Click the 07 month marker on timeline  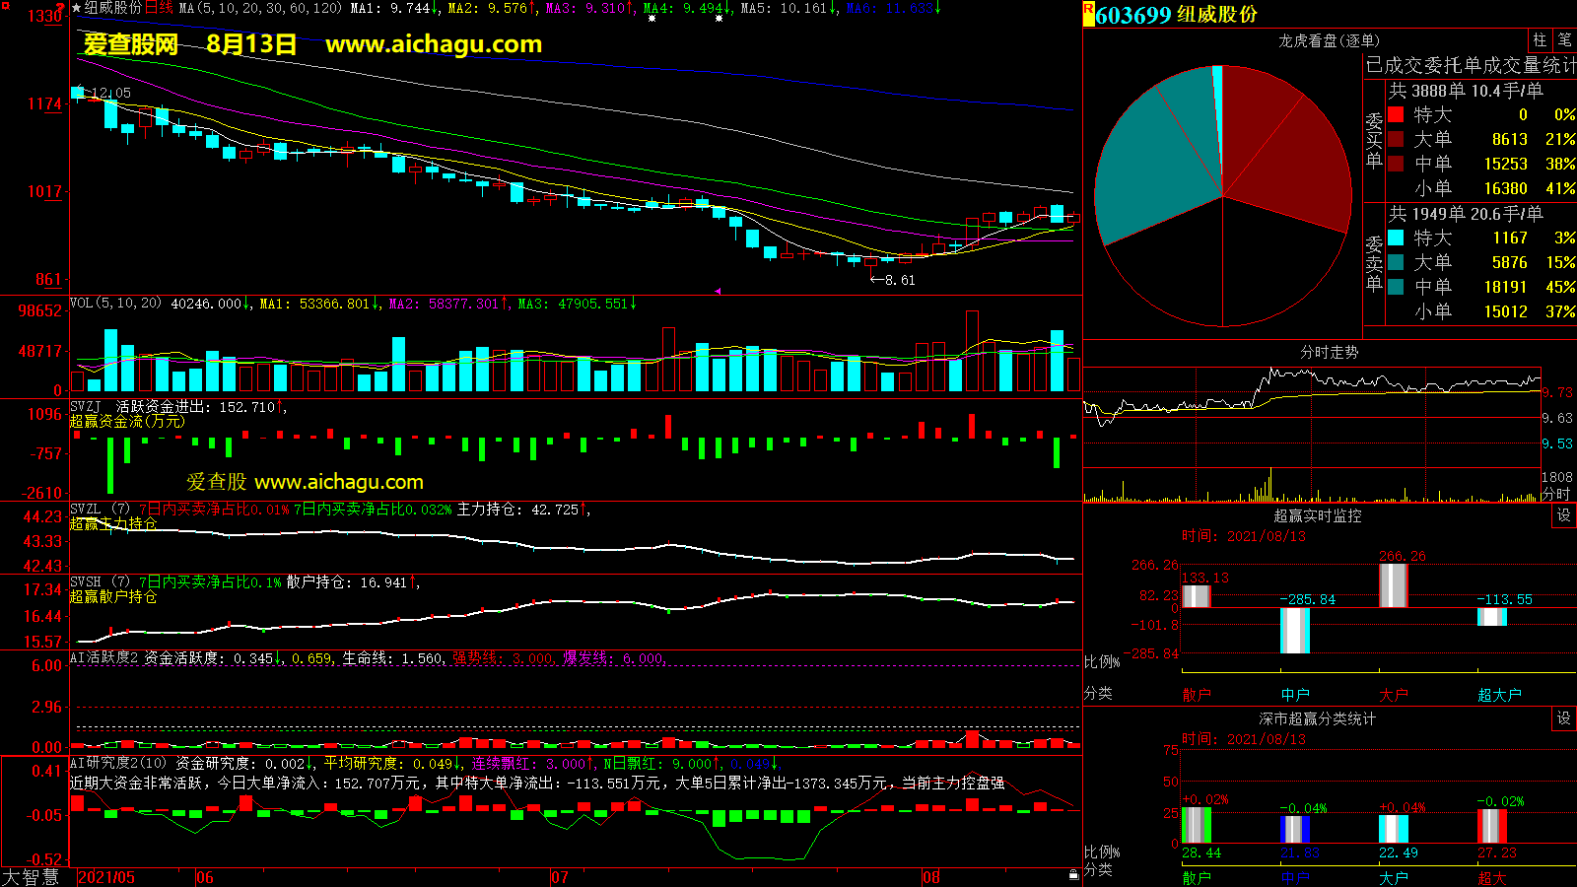point(560,877)
